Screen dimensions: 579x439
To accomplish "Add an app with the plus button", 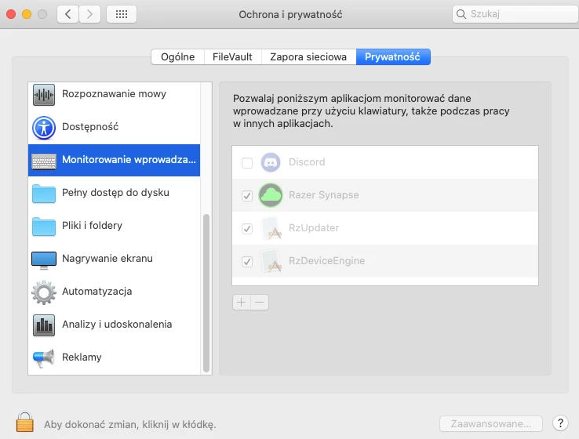I will tap(242, 303).
